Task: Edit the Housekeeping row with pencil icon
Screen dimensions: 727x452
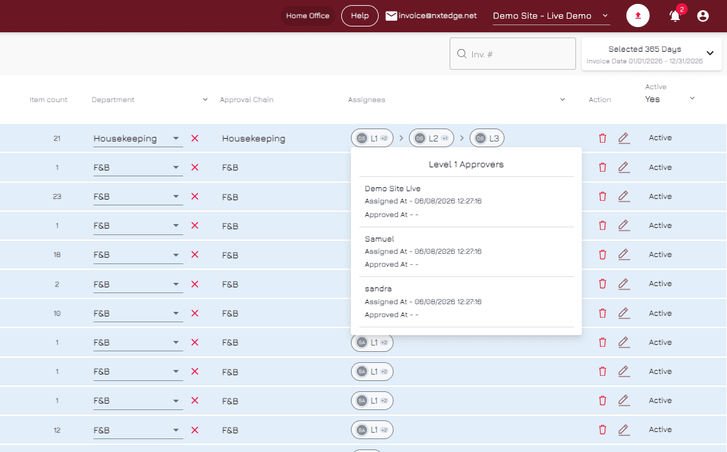Action: (624, 138)
